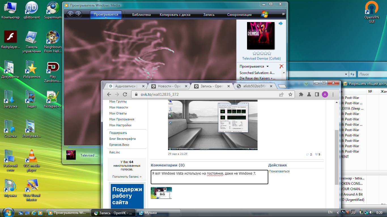Screen dimensions: 387x217
Task: Click inside the comment text box
Action: coord(209,177)
